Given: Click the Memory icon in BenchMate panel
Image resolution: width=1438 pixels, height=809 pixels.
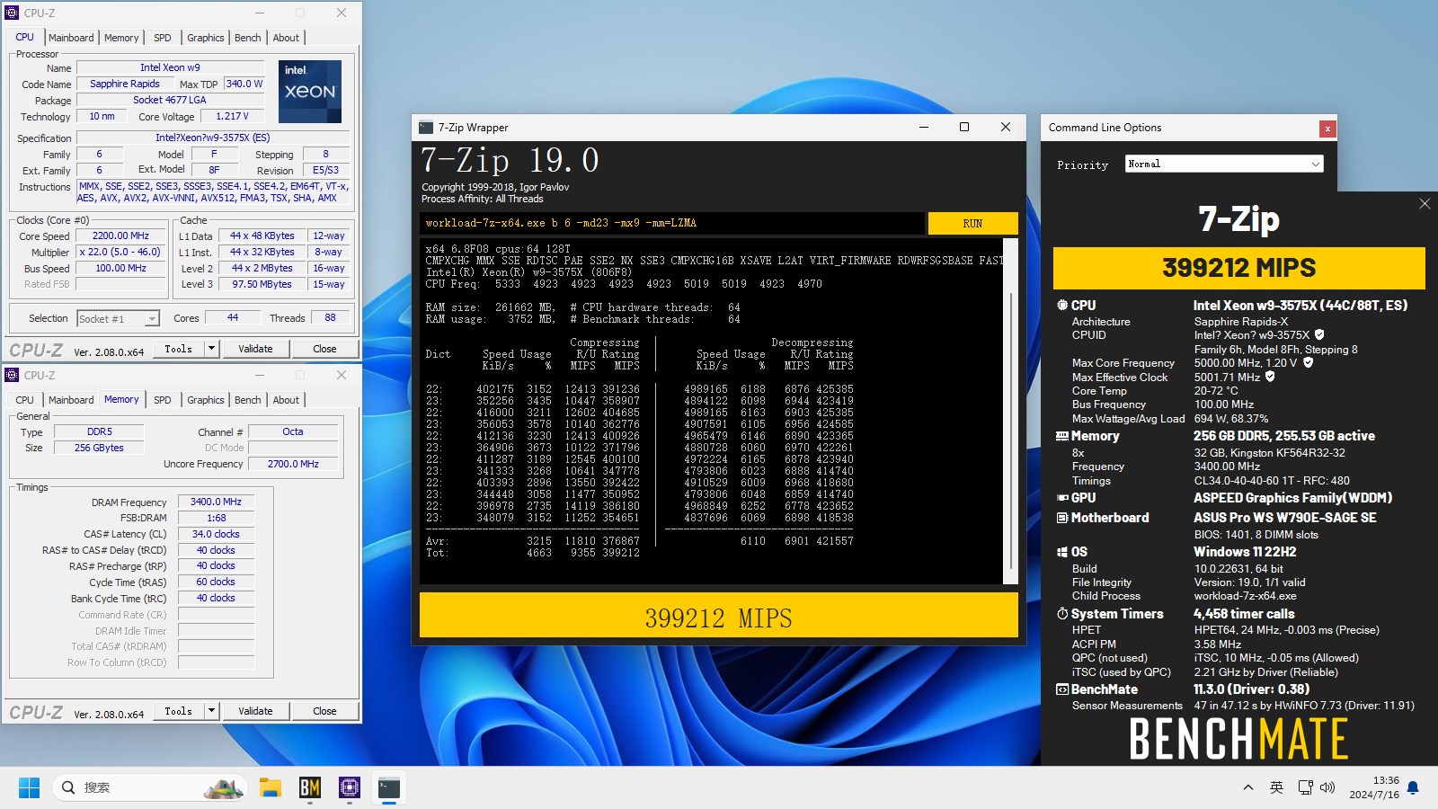Looking at the screenshot, I should (x=1062, y=436).
